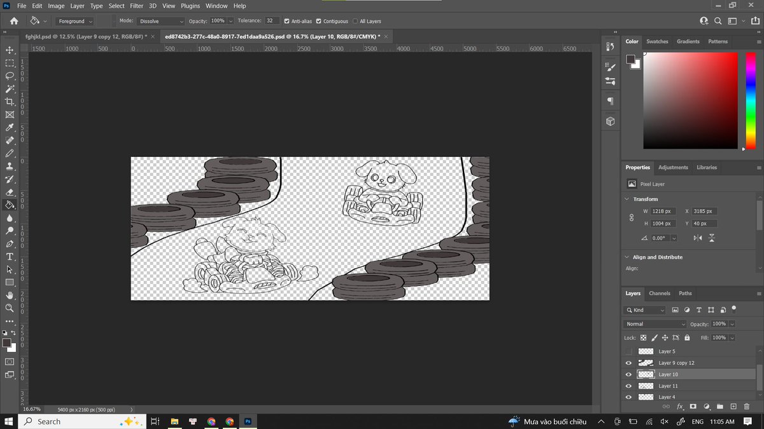Add a layer mask icon
This screenshot has width=764, height=429.
click(693, 406)
